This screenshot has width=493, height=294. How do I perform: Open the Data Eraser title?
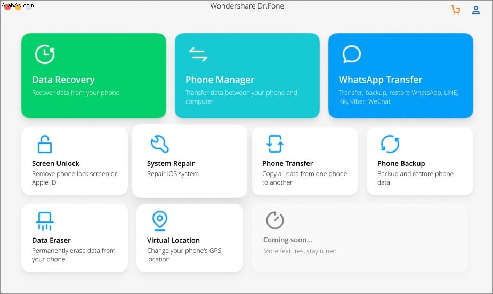(x=51, y=240)
